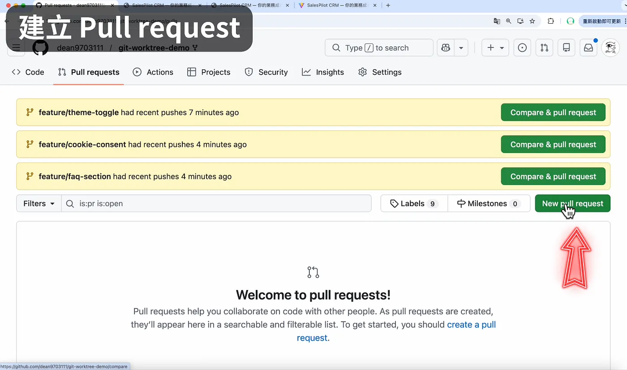Open the browser Extensions puzzle icon

pos(551,21)
